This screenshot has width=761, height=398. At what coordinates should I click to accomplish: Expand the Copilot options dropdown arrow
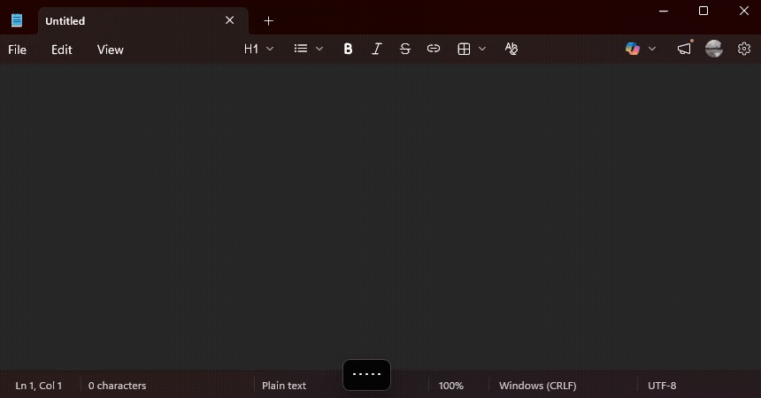[x=652, y=49]
